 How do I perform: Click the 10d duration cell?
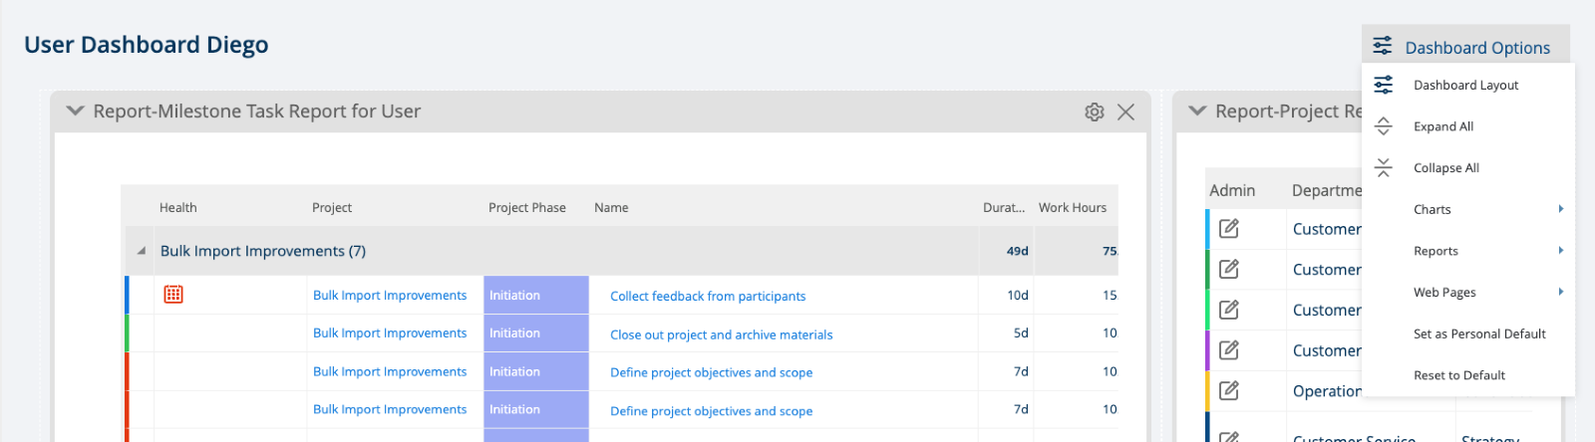1017,296
